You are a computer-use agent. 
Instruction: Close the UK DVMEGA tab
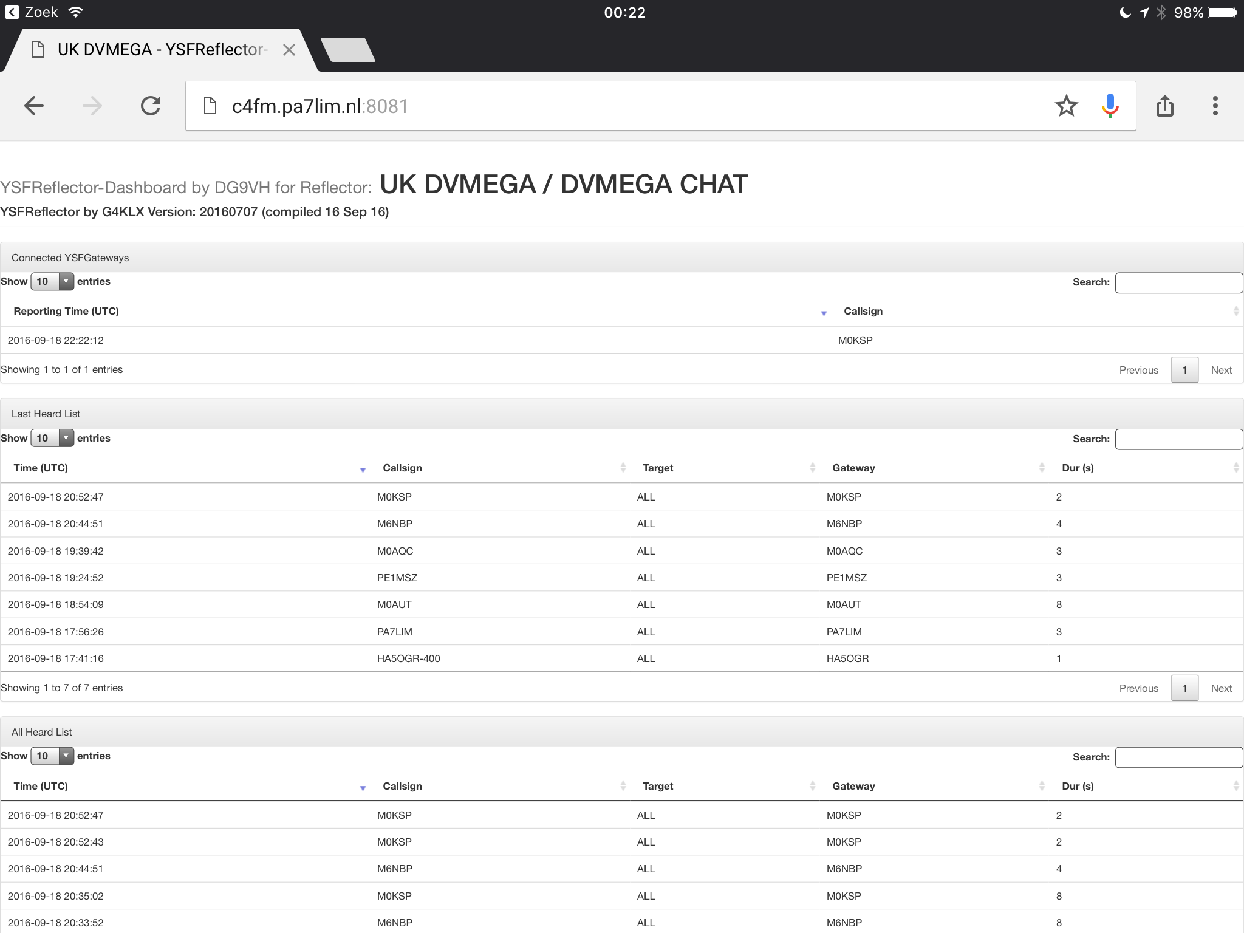(289, 50)
